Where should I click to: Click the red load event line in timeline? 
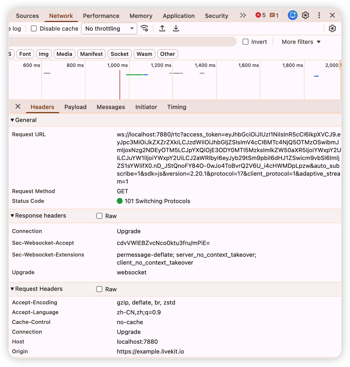pos(120,85)
